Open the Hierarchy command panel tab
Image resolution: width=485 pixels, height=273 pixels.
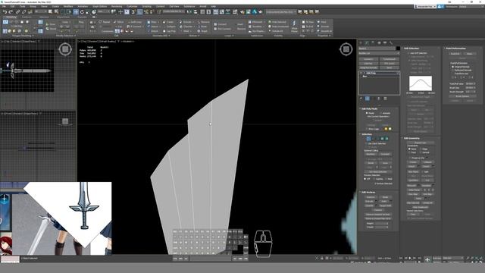[373, 42]
